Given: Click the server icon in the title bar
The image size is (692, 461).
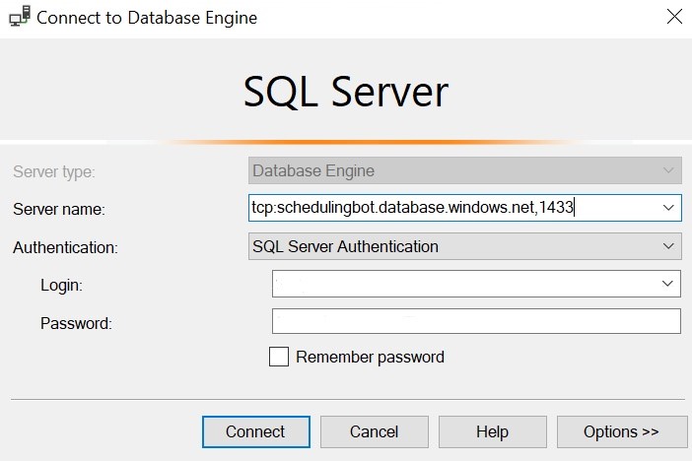Looking at the screenshot, I should (x=20, y=17).
